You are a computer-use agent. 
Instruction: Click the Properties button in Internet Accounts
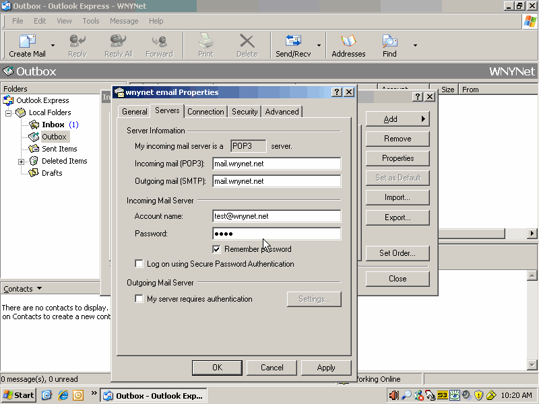tap(398, 158)
